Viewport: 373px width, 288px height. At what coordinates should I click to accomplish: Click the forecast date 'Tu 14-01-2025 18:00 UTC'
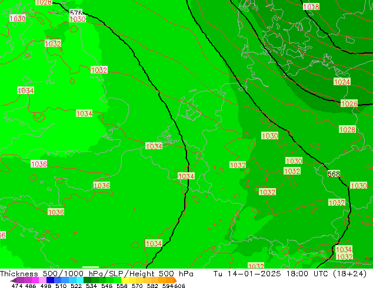[272, 274]
